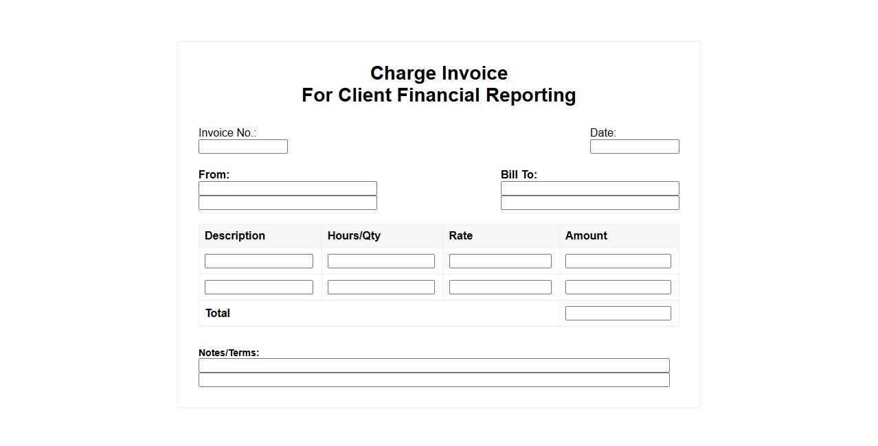Focus the Date input field
Viewport: 878px width, 446px height.
click(x=634, y=147)
